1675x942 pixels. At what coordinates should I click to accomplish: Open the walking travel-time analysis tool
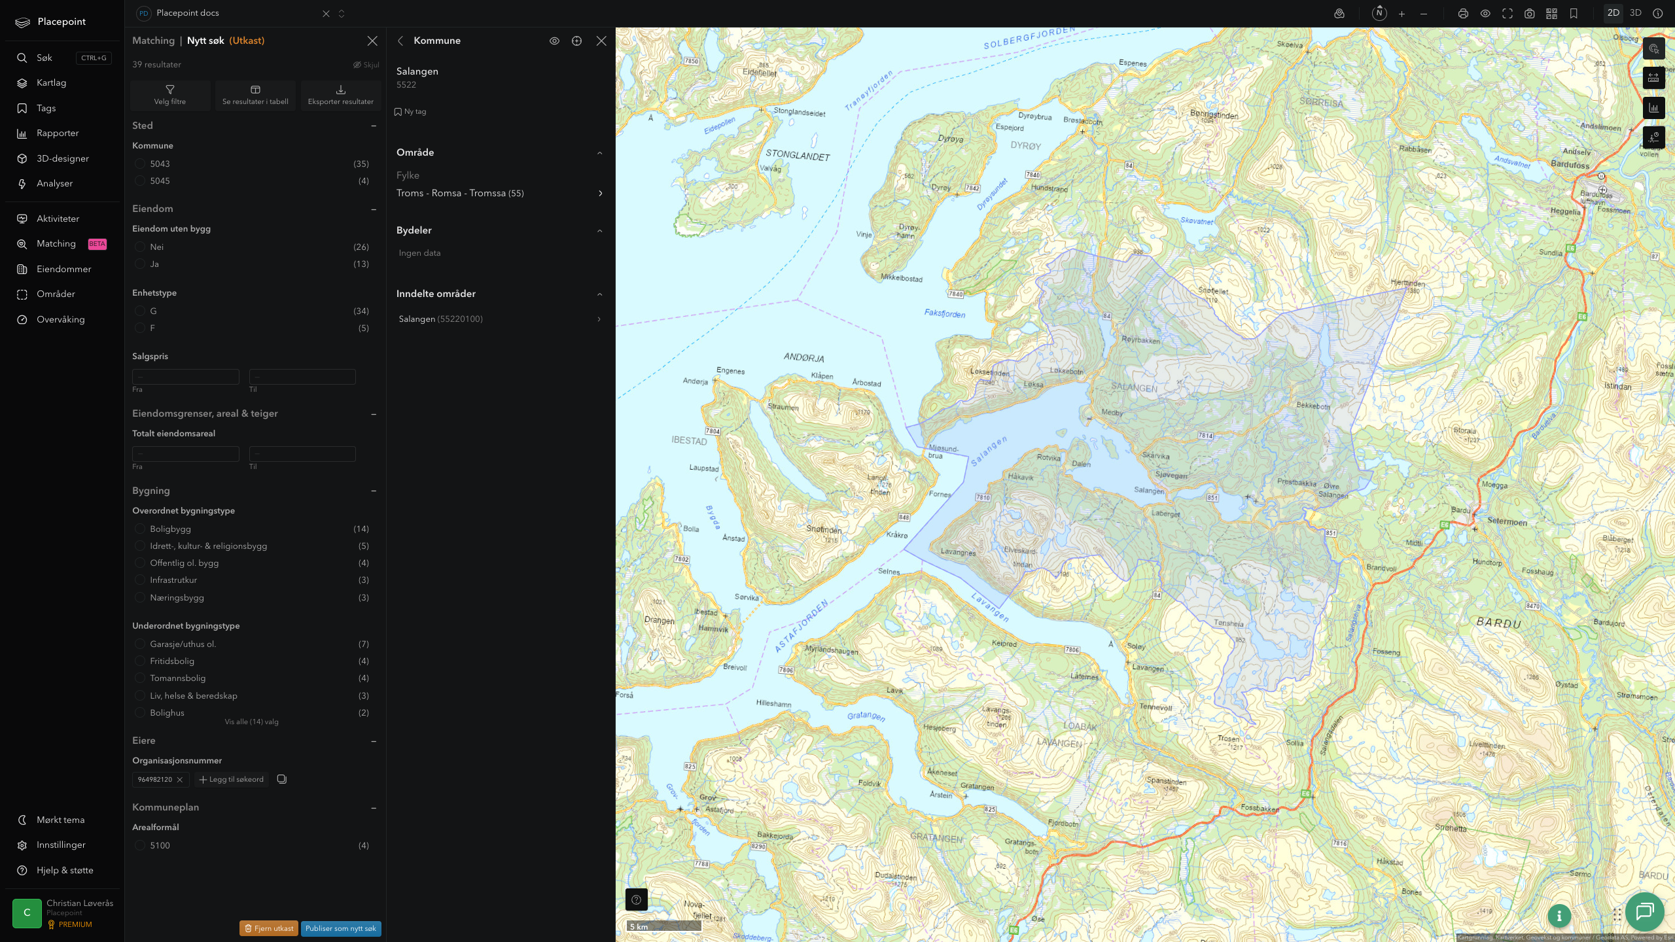coord(1653,137)
